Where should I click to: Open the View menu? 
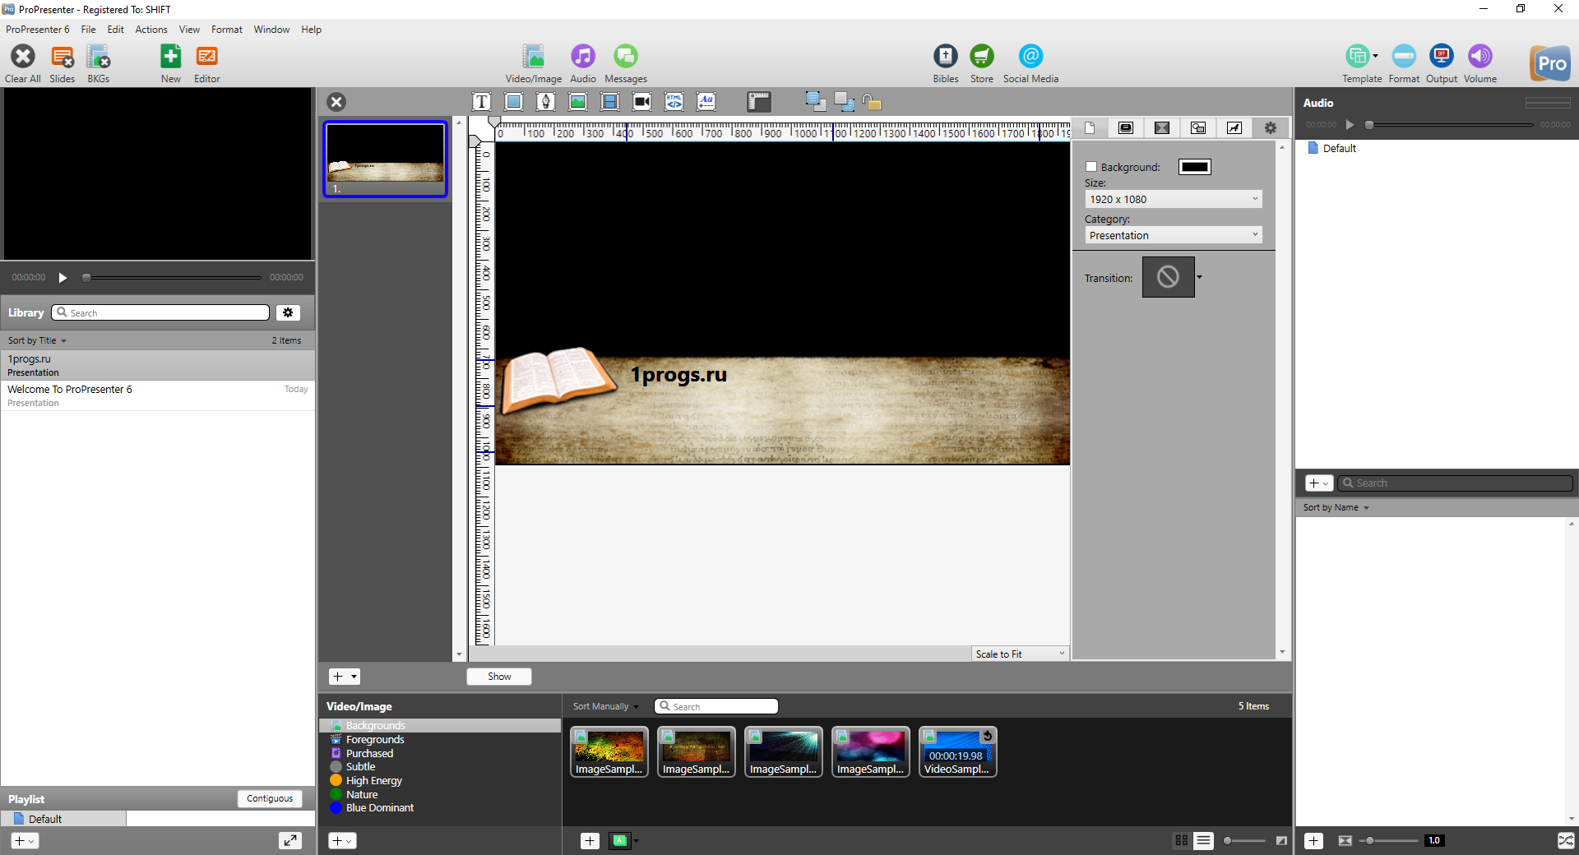coord(189,30)
